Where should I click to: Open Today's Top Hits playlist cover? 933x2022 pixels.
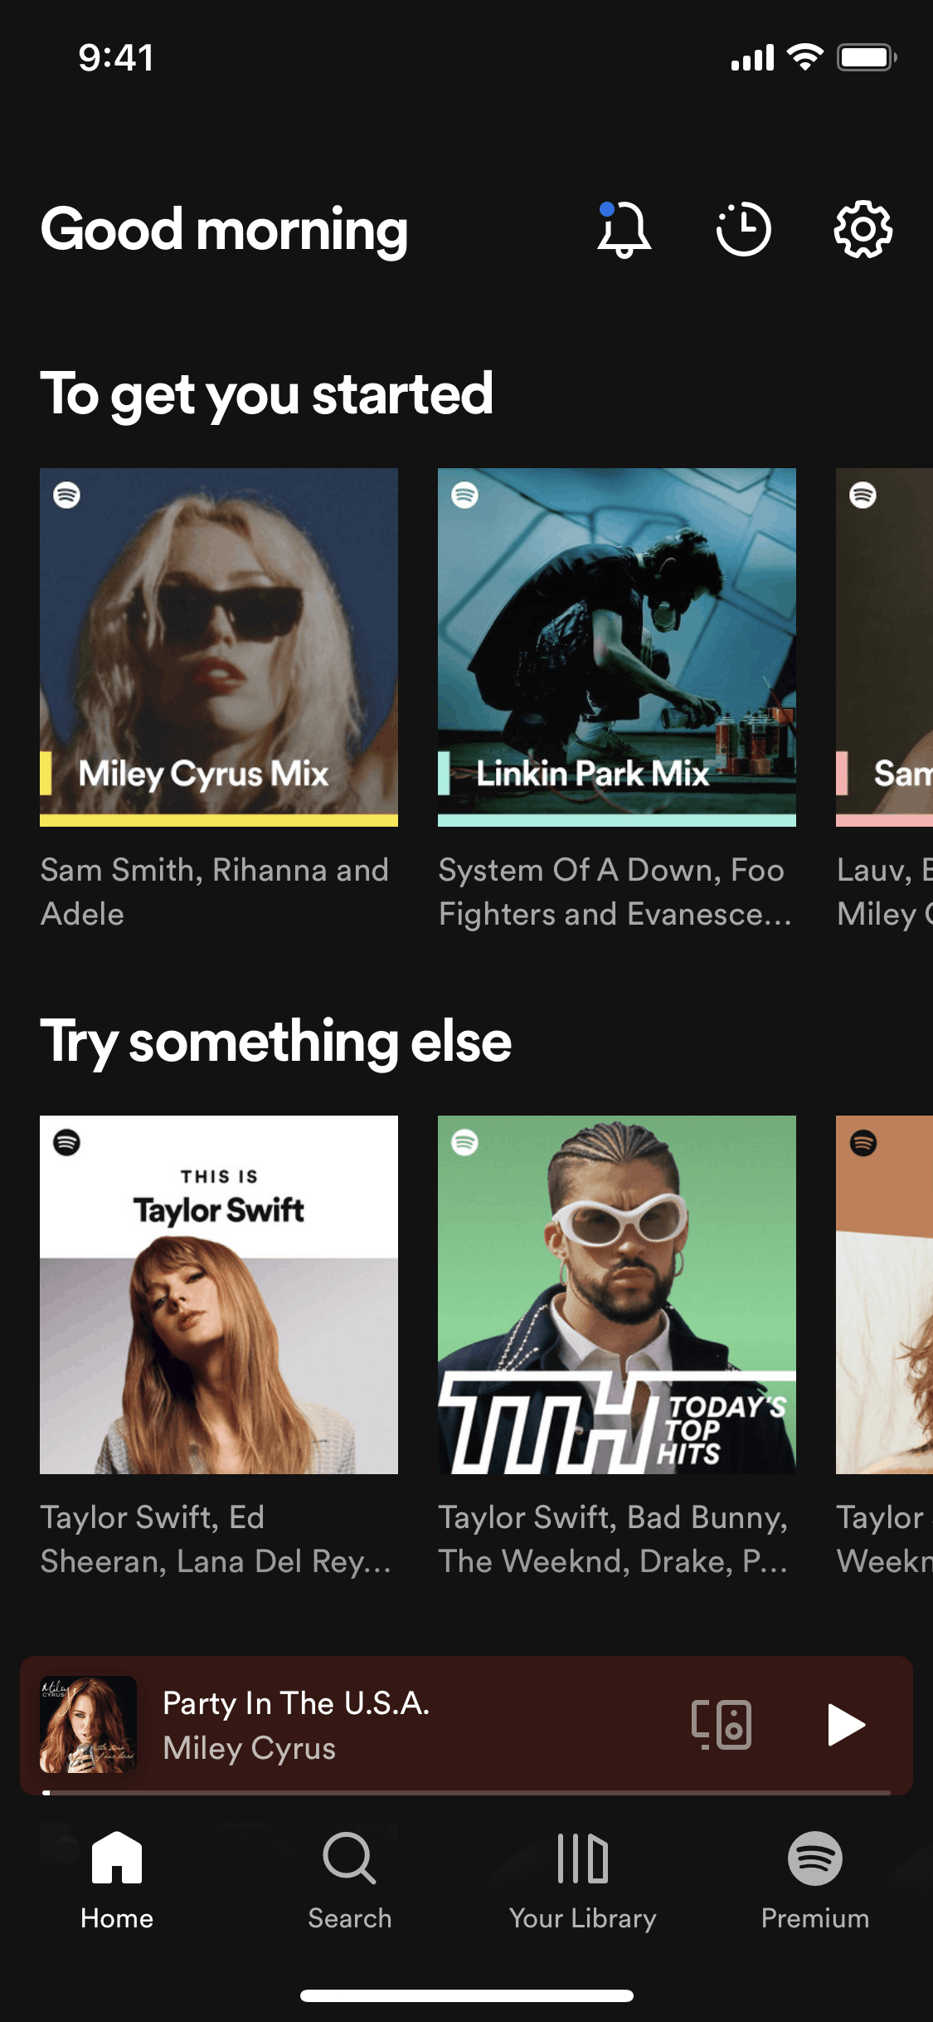[616, 1295]
